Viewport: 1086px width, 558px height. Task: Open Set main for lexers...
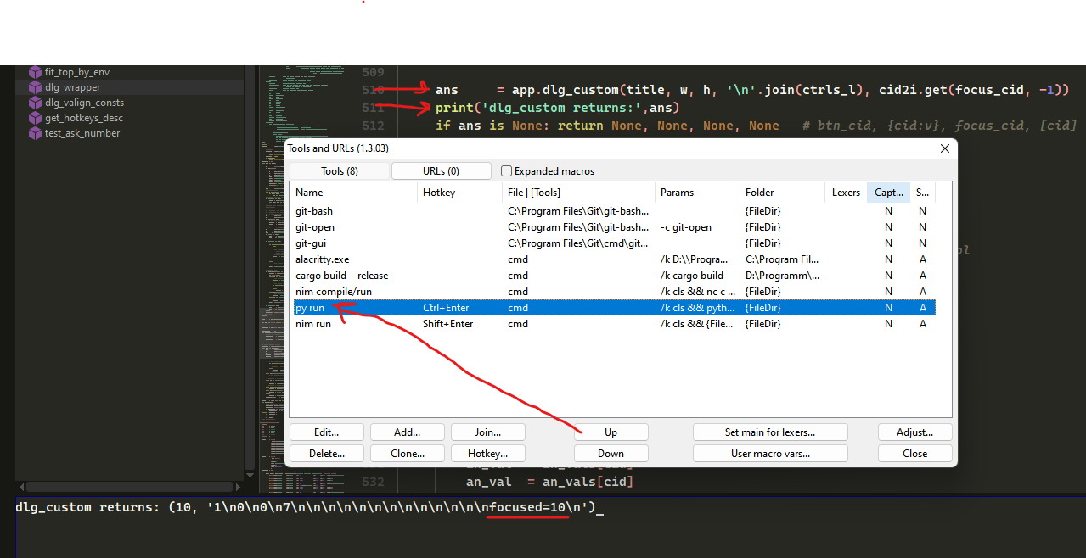tap(769, 432)
